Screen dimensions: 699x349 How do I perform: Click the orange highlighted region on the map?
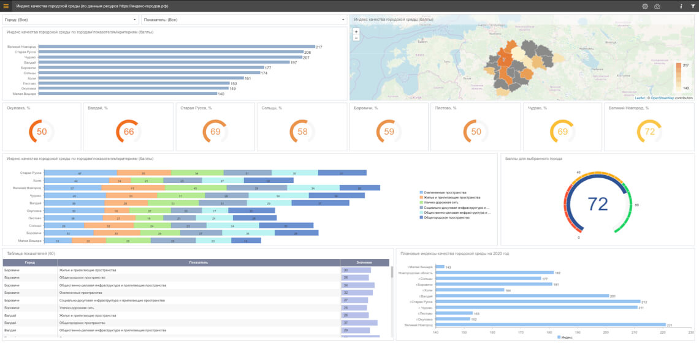505,59
